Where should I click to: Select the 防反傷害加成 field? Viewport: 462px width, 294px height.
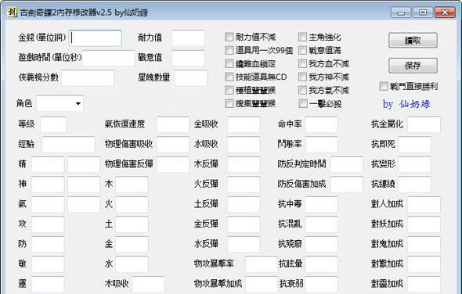346,185
